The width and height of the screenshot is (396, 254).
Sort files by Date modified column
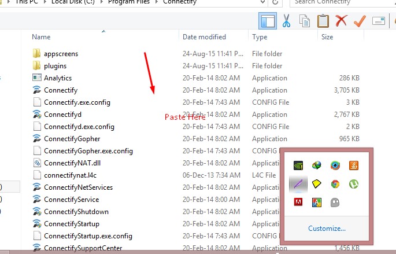coord(204,37)
